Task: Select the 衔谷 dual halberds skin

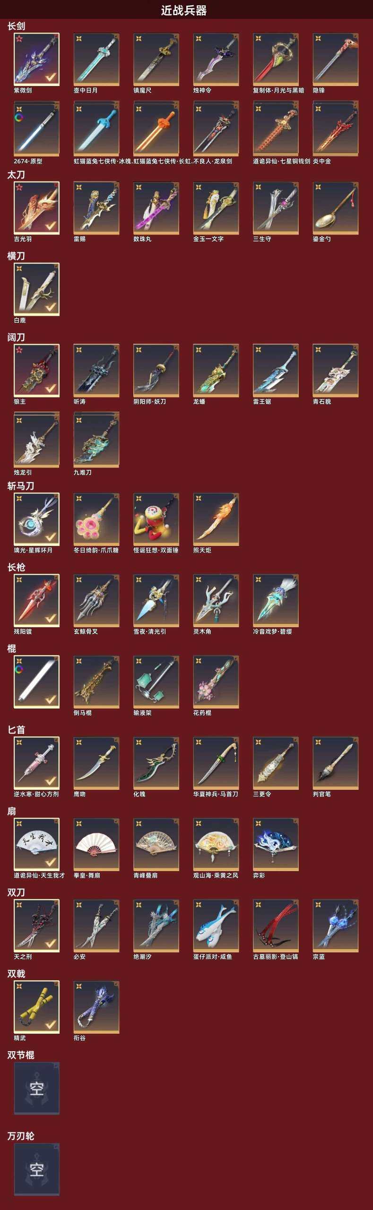Action: coord(96,1007)
